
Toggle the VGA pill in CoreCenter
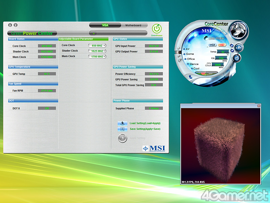pos(213,45)
